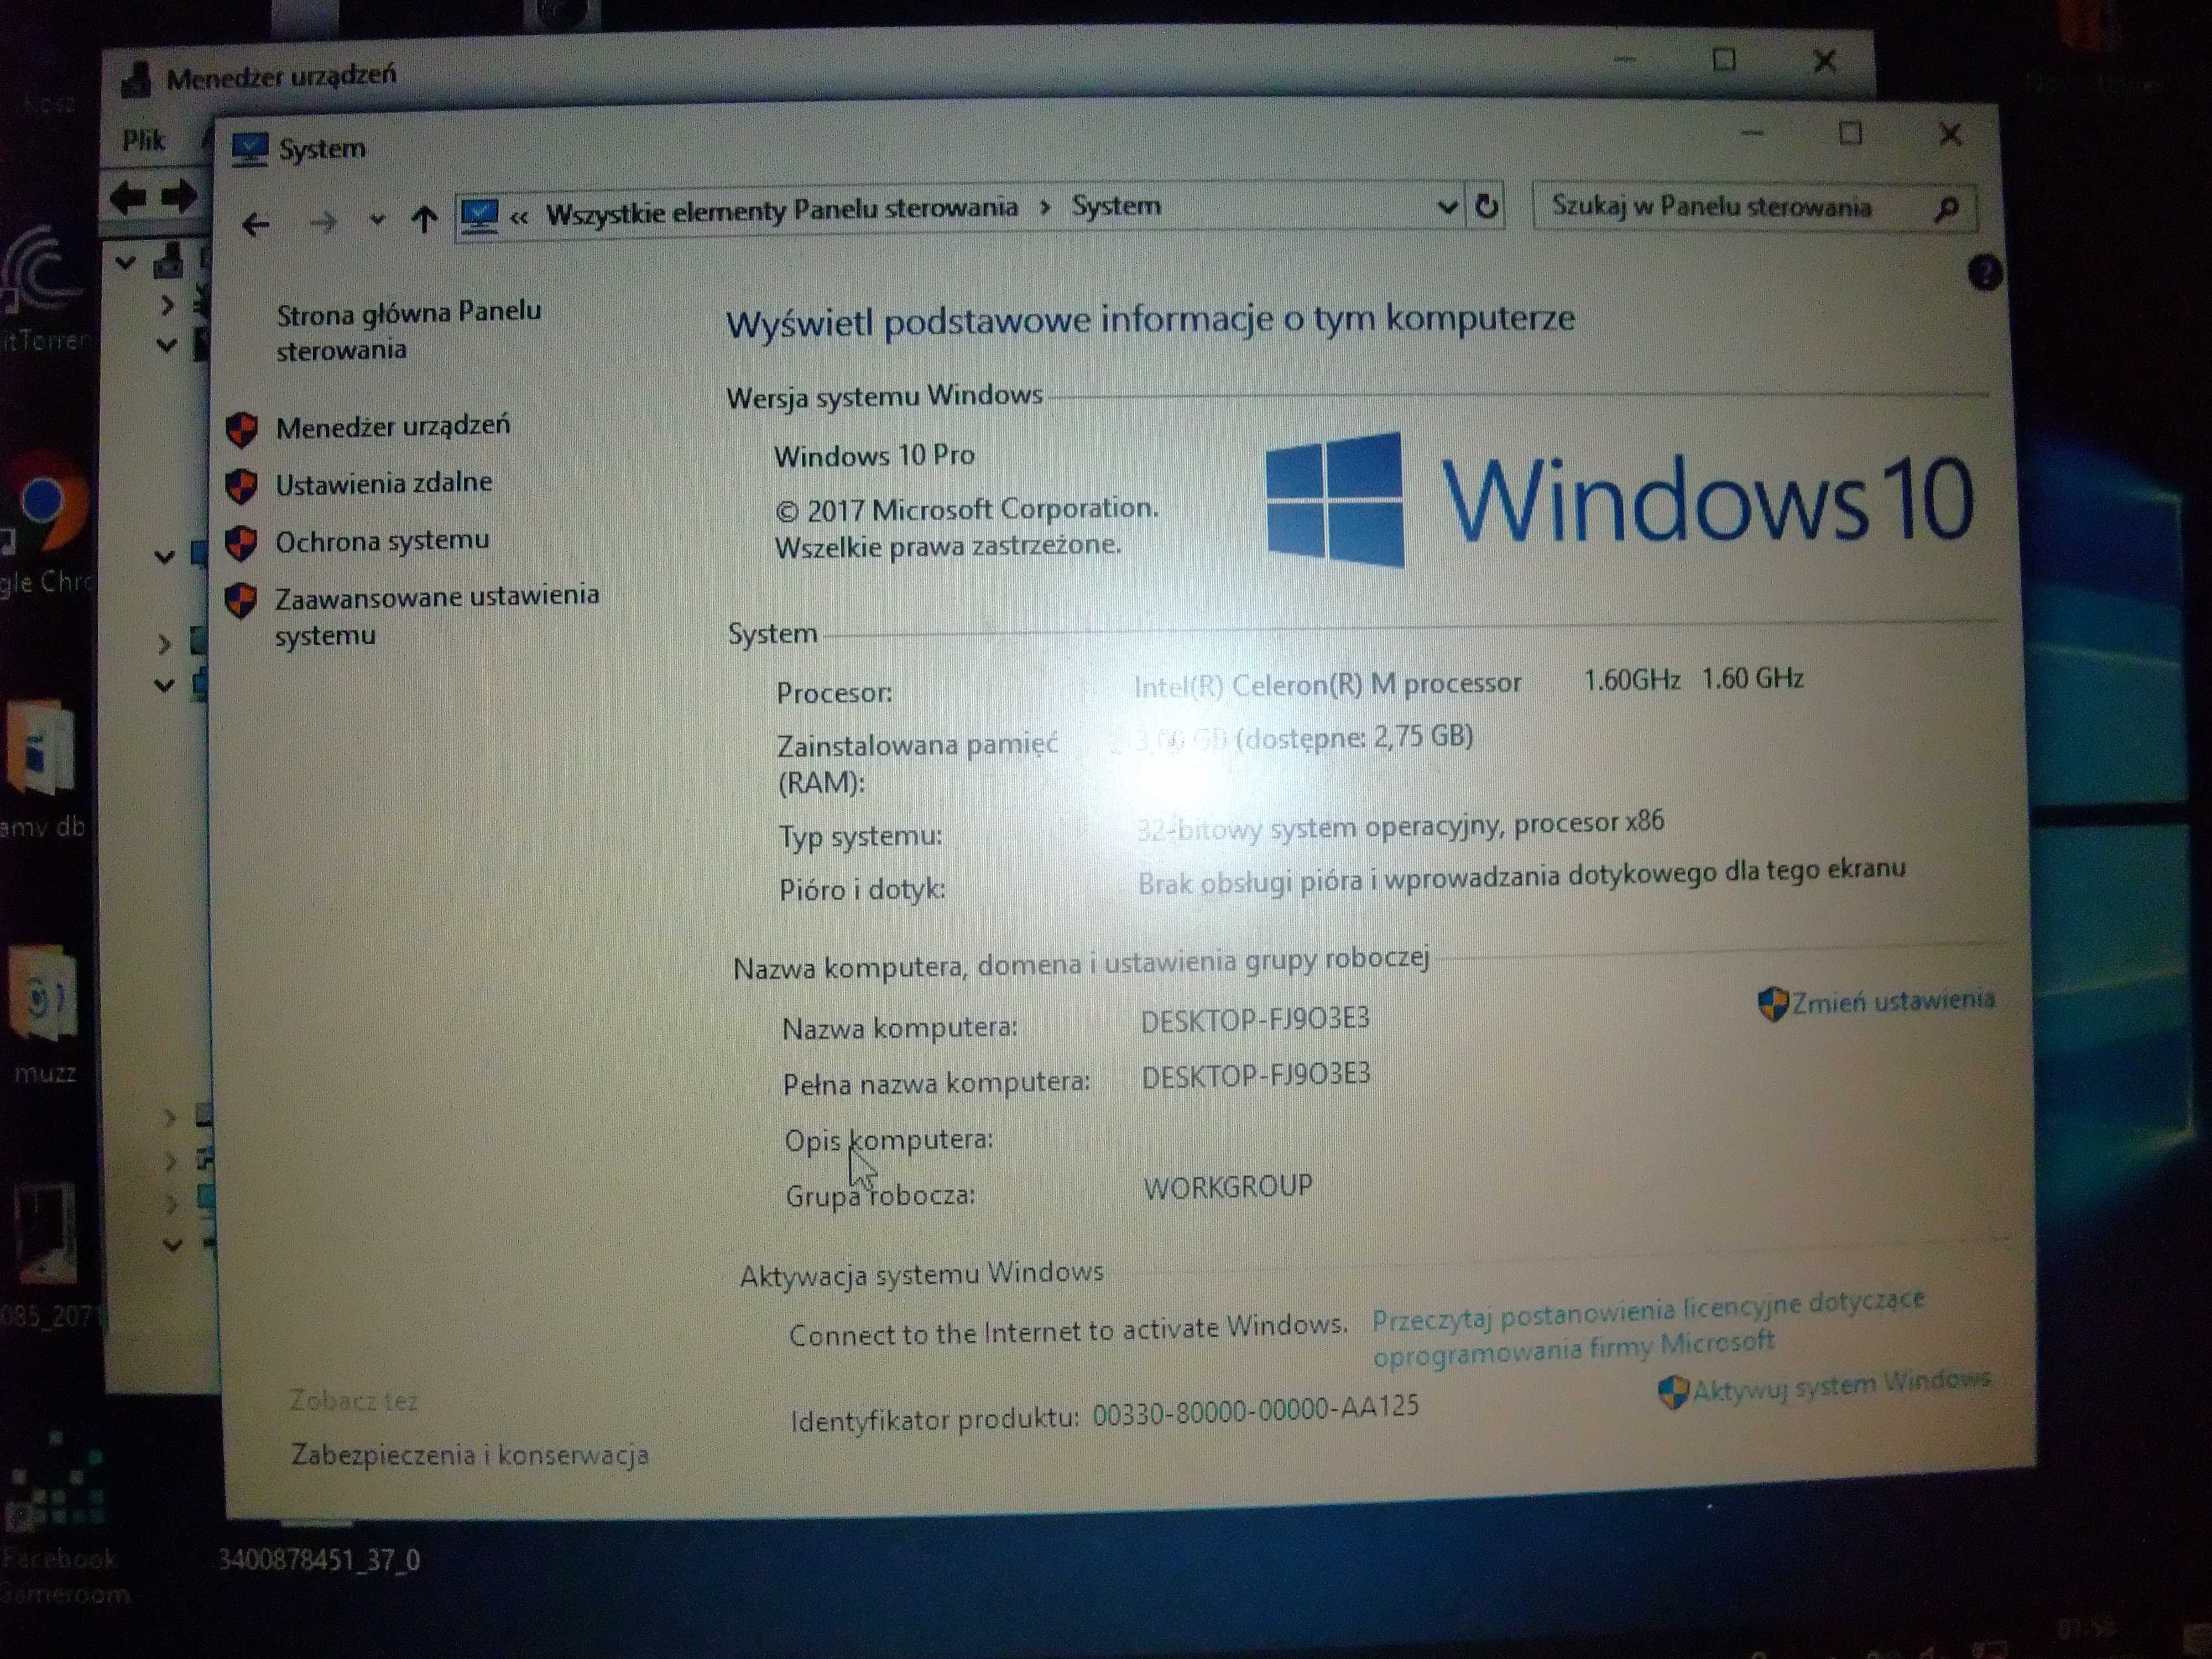Open Ochrona systemu link
This screenshot has width=2212, height=1659.
382,541
